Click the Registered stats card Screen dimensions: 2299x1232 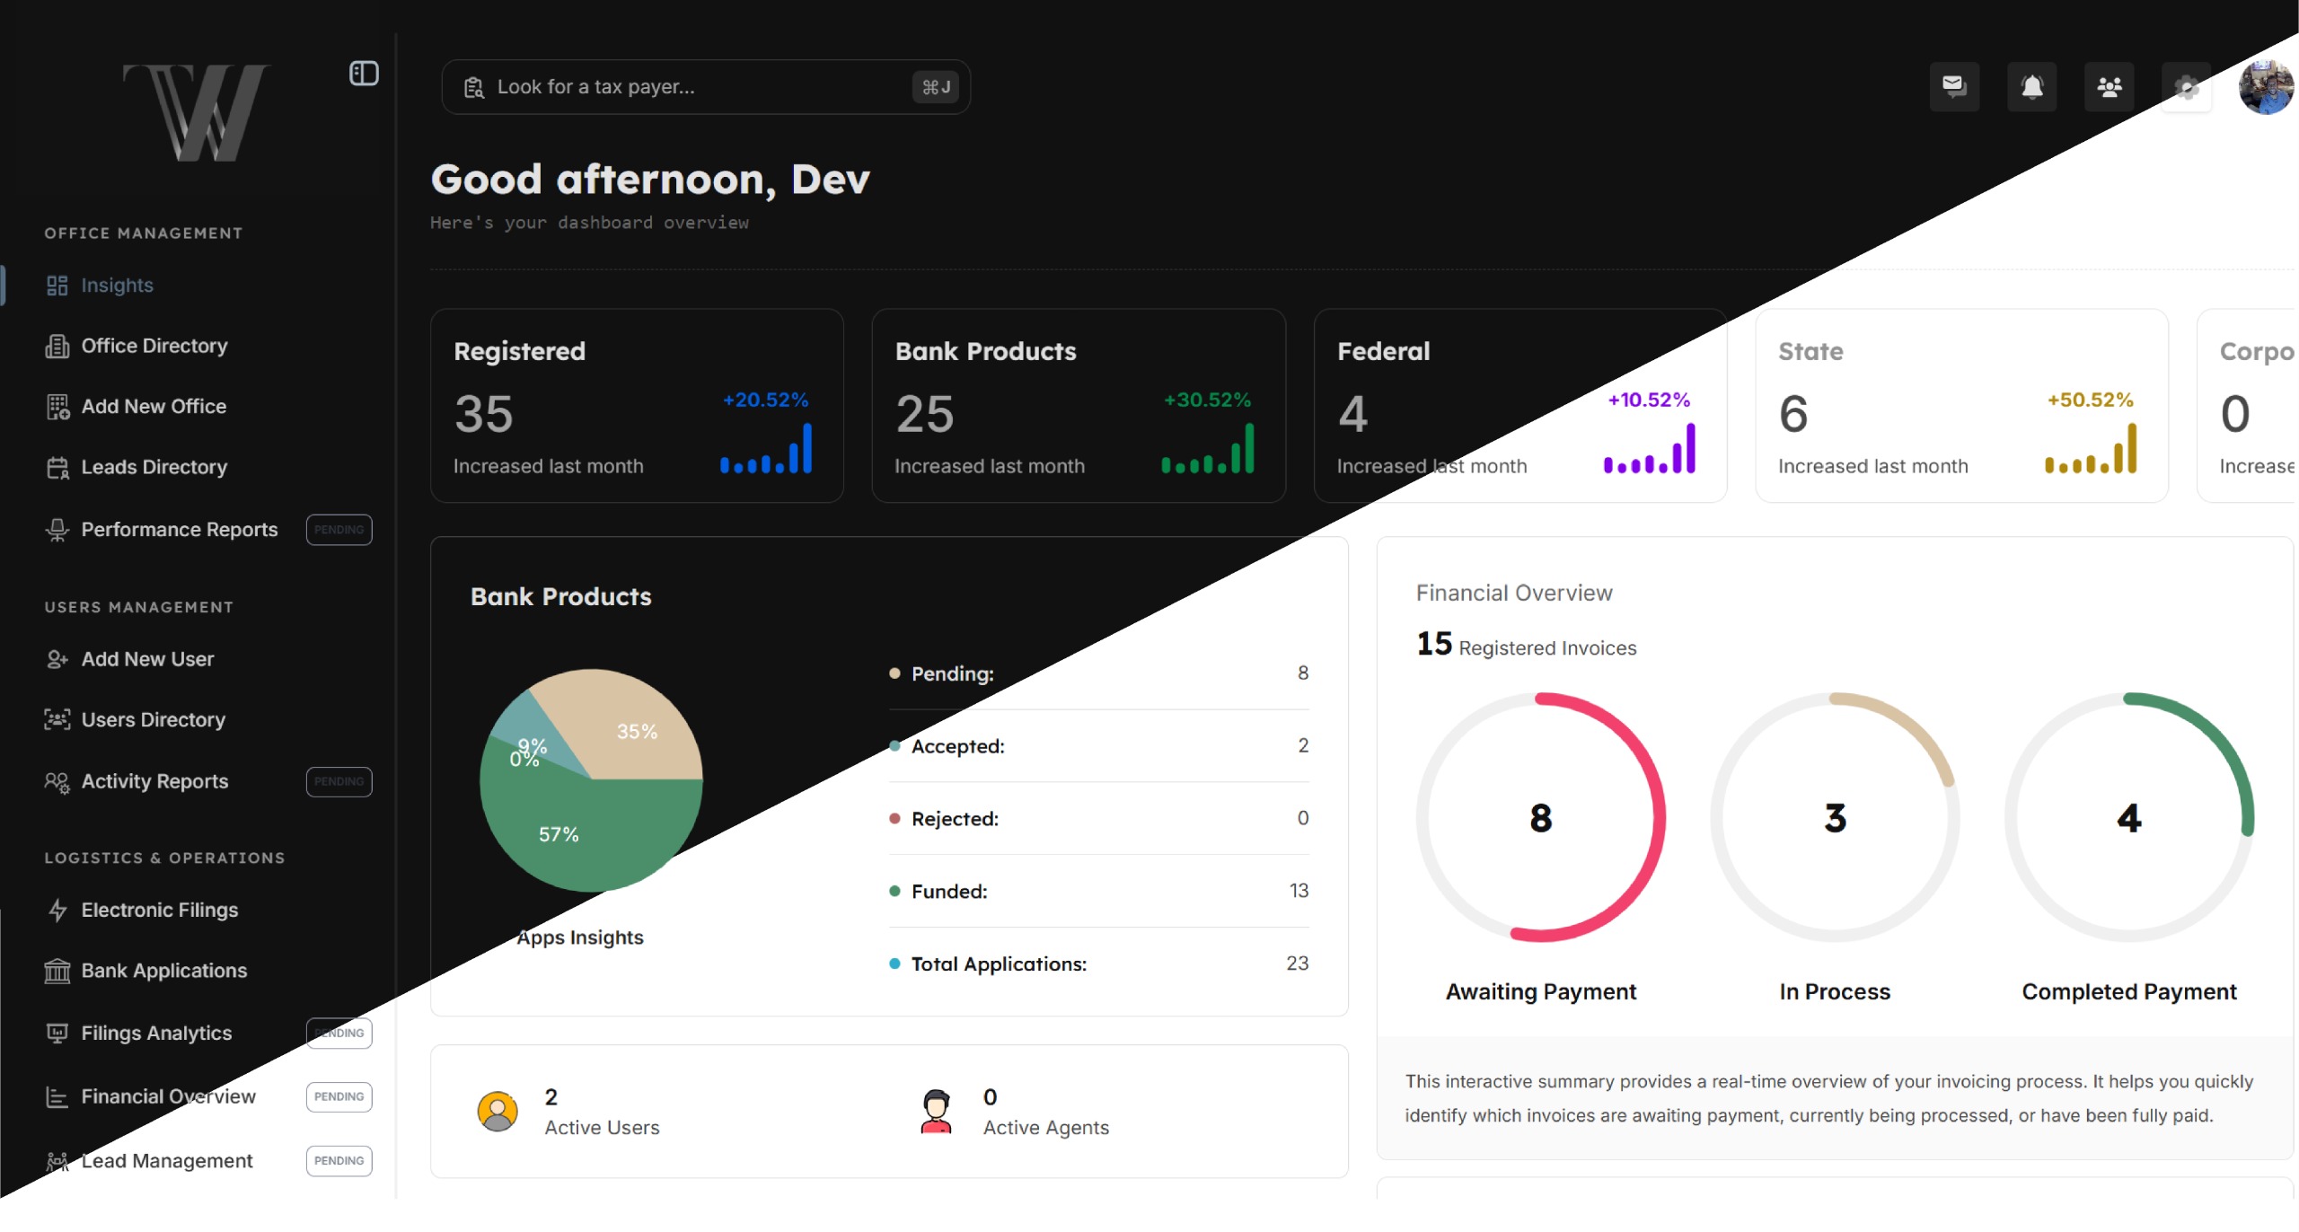[636, 406]
